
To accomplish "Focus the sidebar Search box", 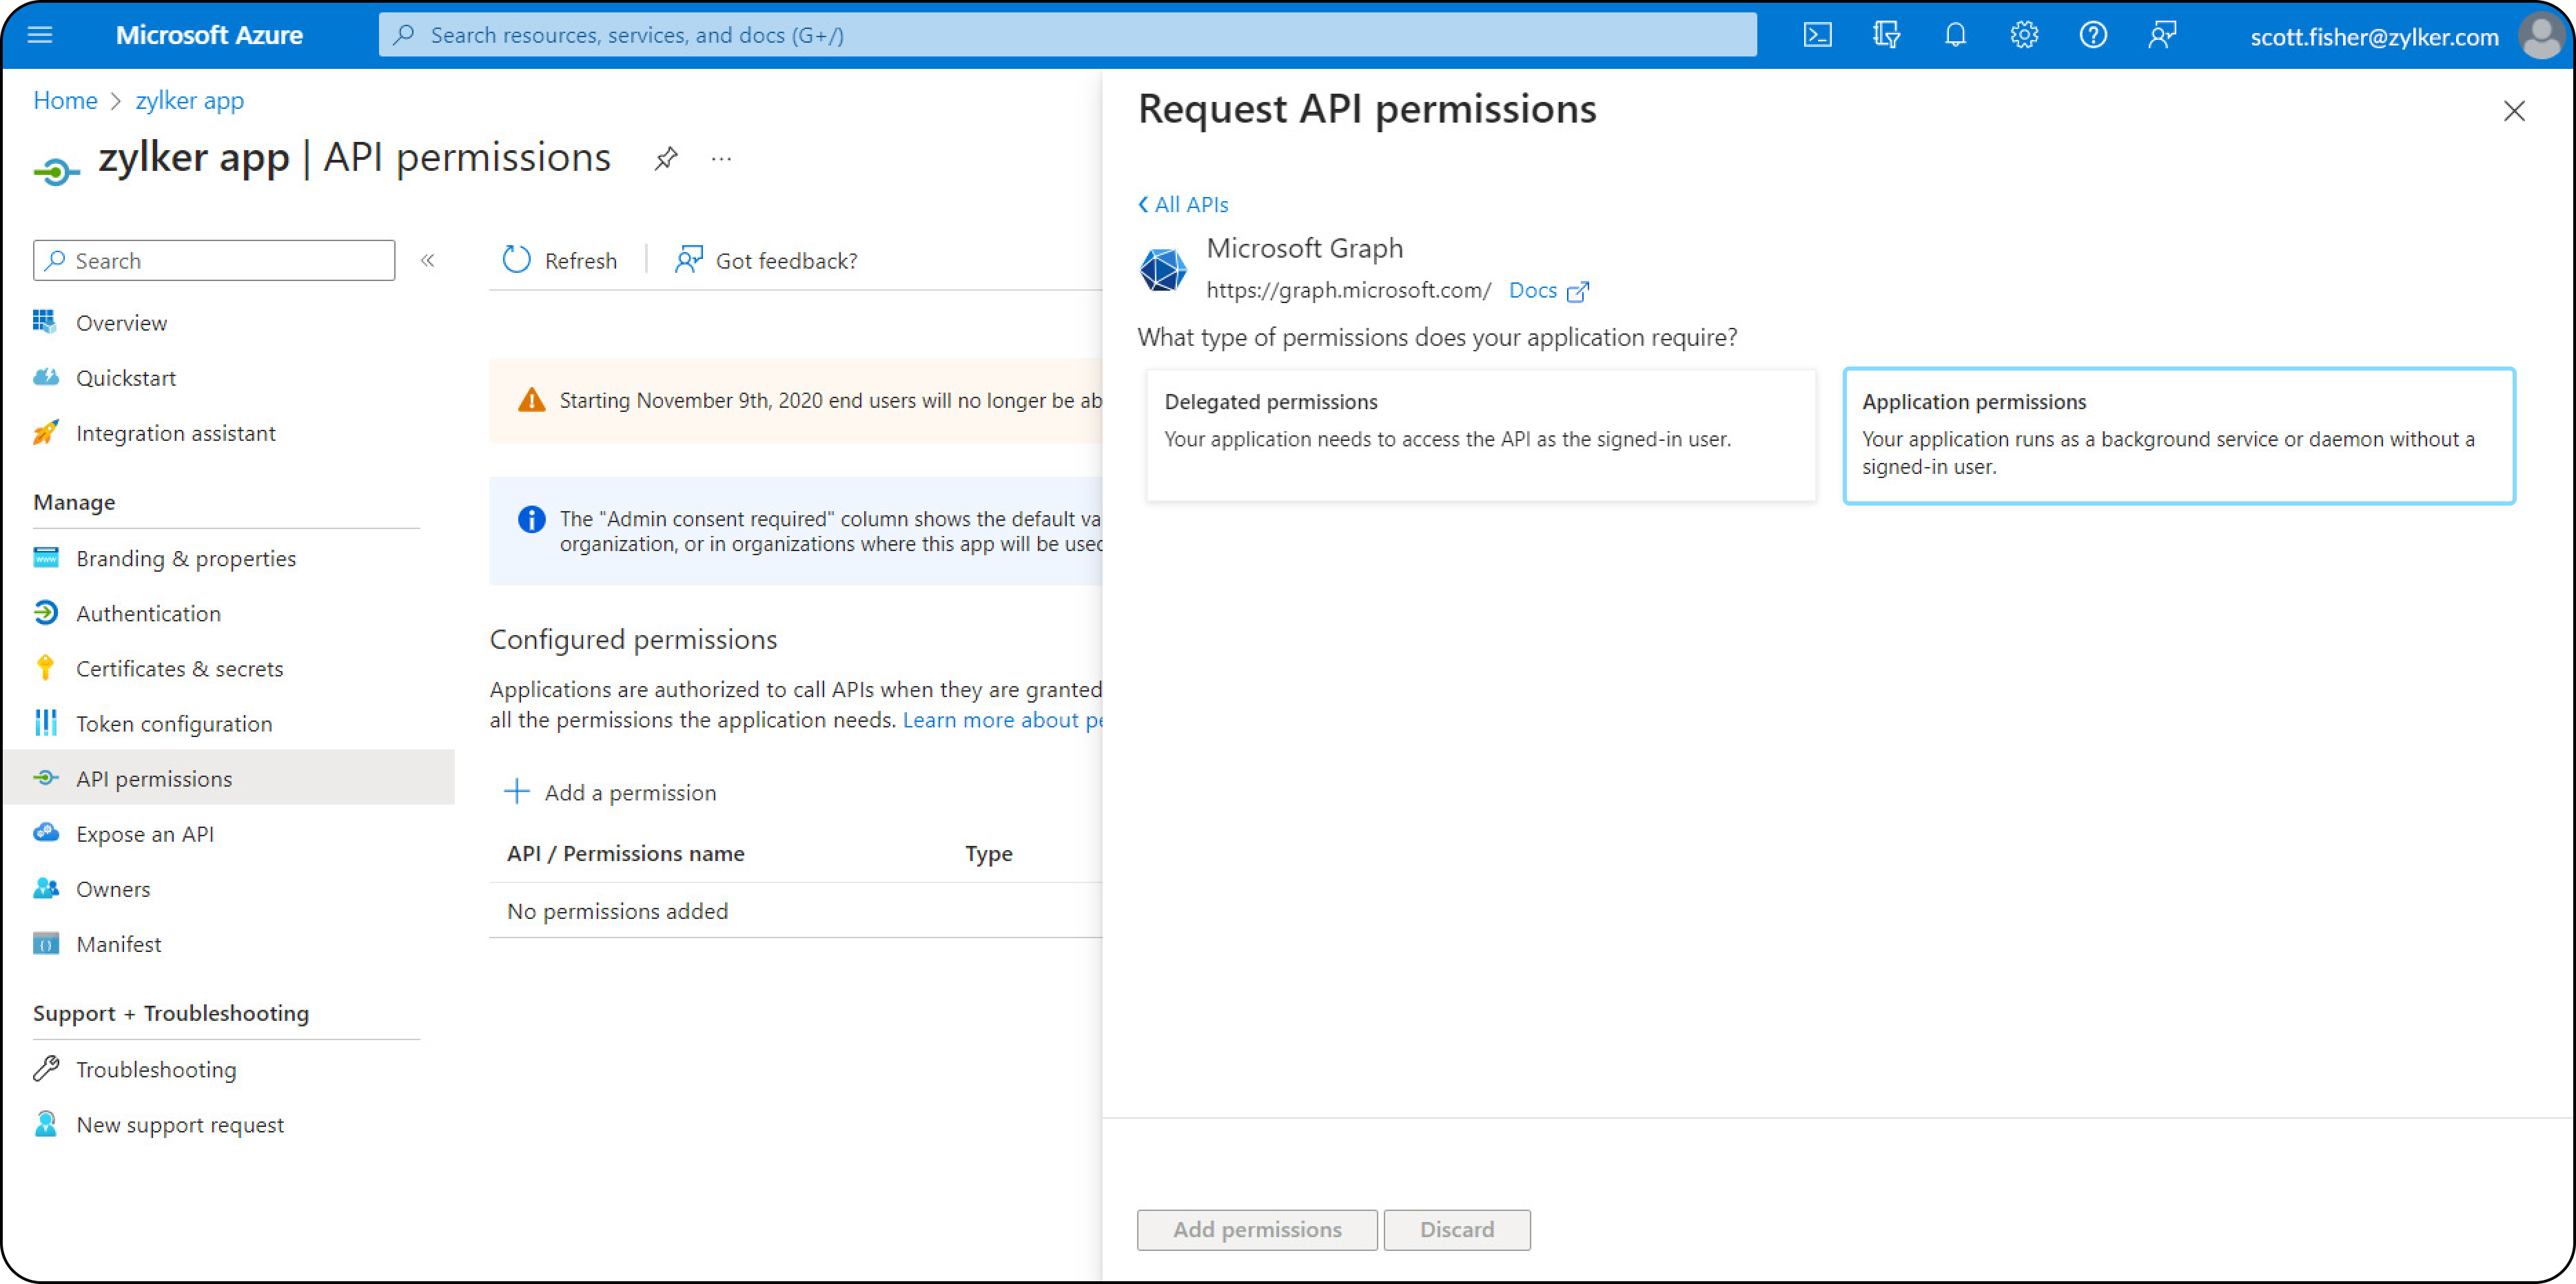I will 214,261.
